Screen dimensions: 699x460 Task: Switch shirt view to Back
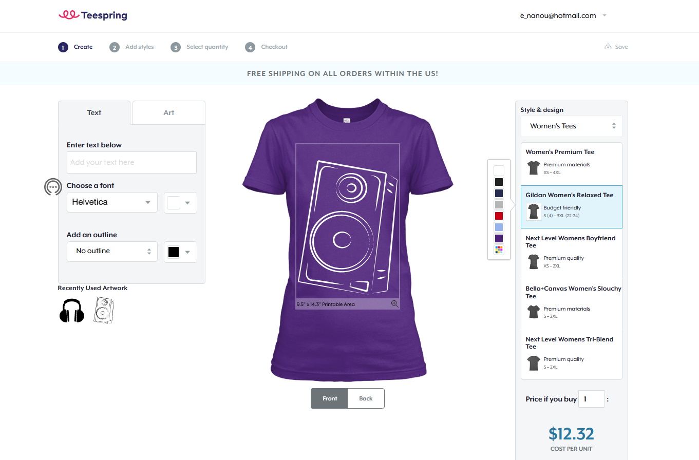366,398
